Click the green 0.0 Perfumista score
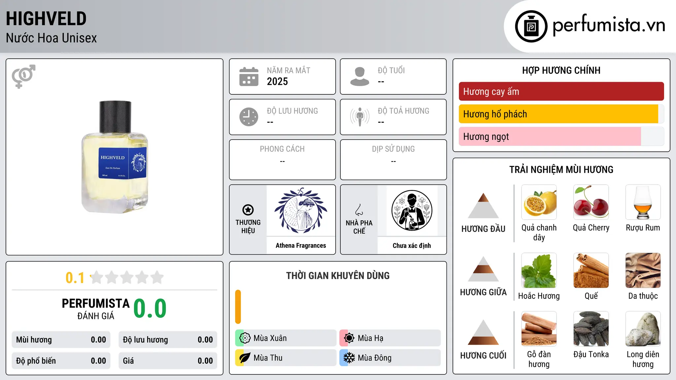The width and height of the screenshot is (676, 380). pos(150,308)
